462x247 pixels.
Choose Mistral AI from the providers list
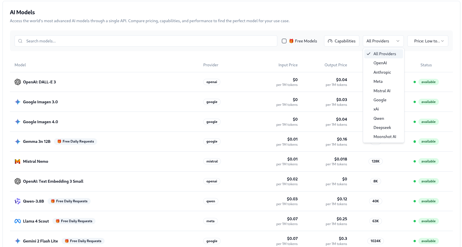click(383, 91)
